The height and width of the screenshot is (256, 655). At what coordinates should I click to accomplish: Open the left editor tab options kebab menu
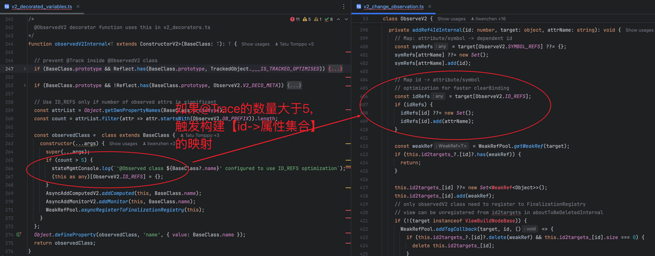pos(343,7)
